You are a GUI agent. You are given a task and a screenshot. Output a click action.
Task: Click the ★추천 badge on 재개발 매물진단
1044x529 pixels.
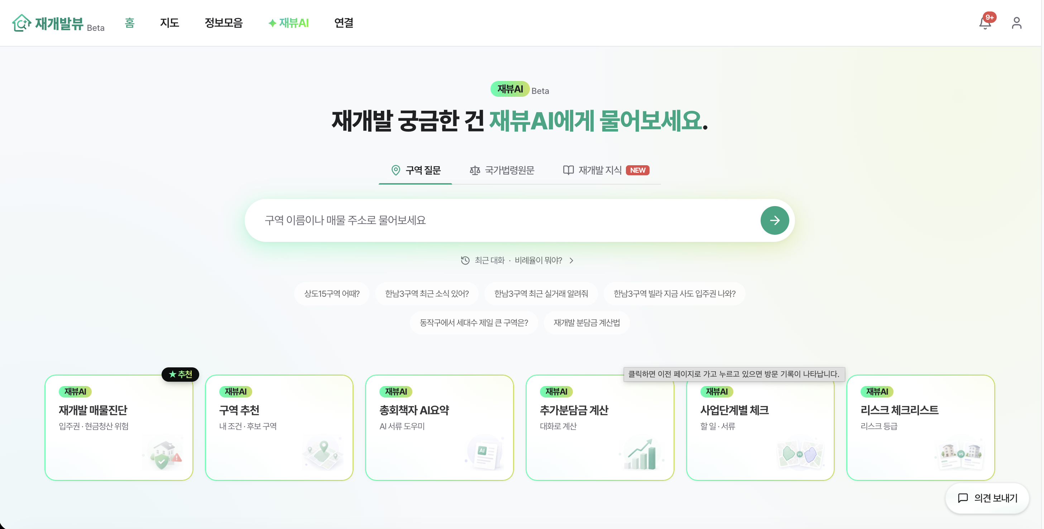(x=180, y=374)
